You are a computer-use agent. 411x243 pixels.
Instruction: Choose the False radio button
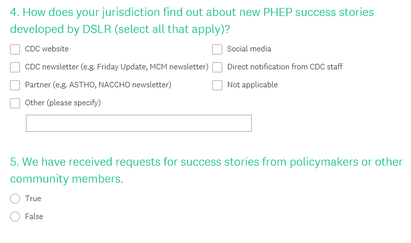[x=15, y=217]
